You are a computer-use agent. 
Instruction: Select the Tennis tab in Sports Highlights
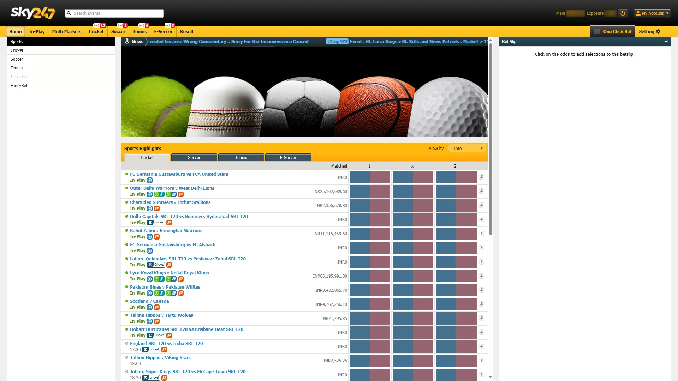click(x=241, y=158)
